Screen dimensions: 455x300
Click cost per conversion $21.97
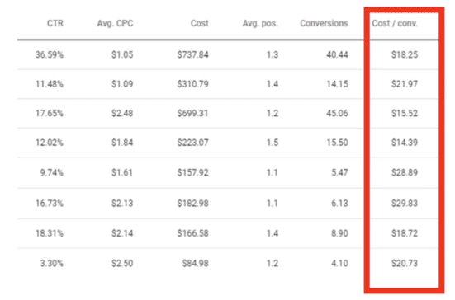(x=405, y=84)
